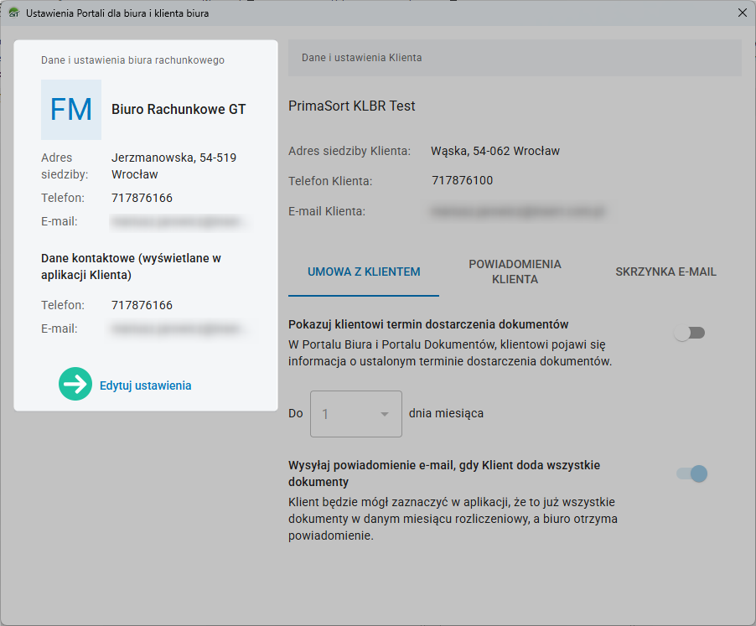
Task: Click the FM office logo avatar
Action: [x=71, y=110]
